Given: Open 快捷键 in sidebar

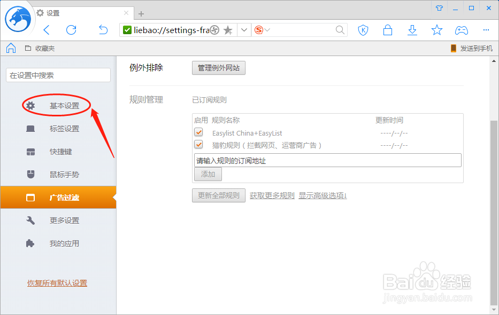Looking at the screenshot, I should 58,152.
